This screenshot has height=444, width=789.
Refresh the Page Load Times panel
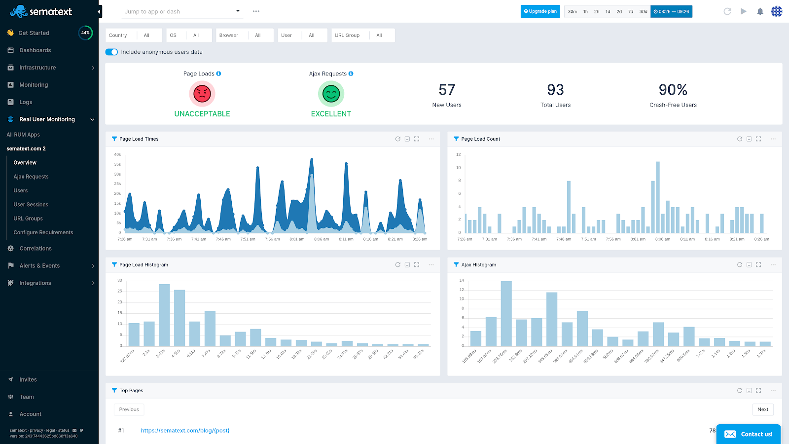[397, 139]
